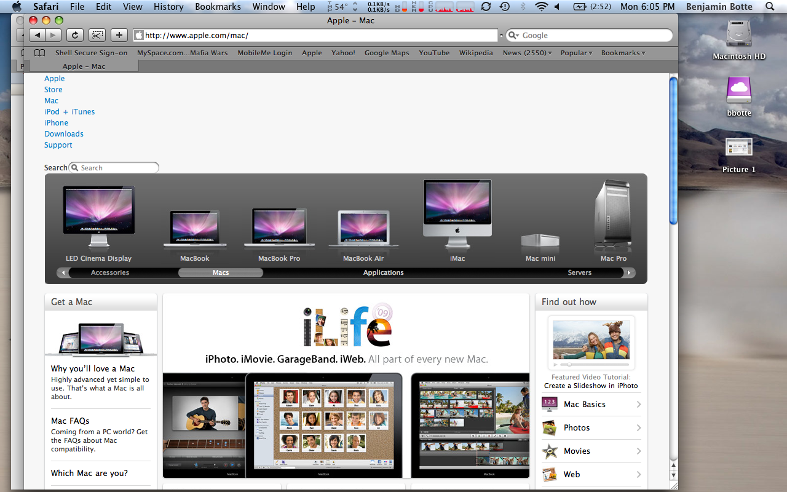Image resolution: width=787 pixels, height=492 pixels.
Task: Expand the Bookmarks folder dropdown in bookmarks bar
Action: pyautogui.click(x=623, y=53)
